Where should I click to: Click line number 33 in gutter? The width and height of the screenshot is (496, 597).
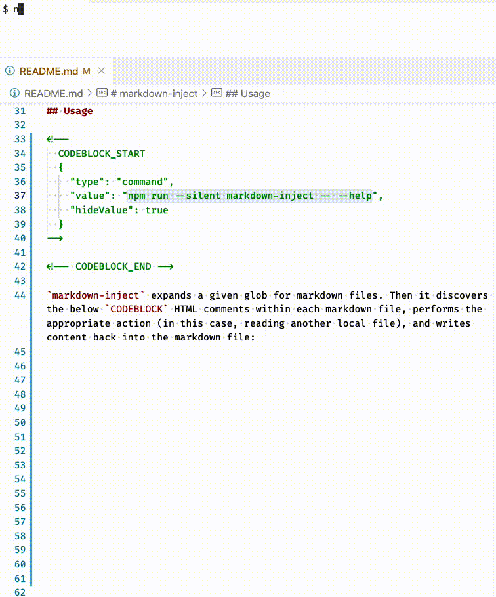click(20, 139)
